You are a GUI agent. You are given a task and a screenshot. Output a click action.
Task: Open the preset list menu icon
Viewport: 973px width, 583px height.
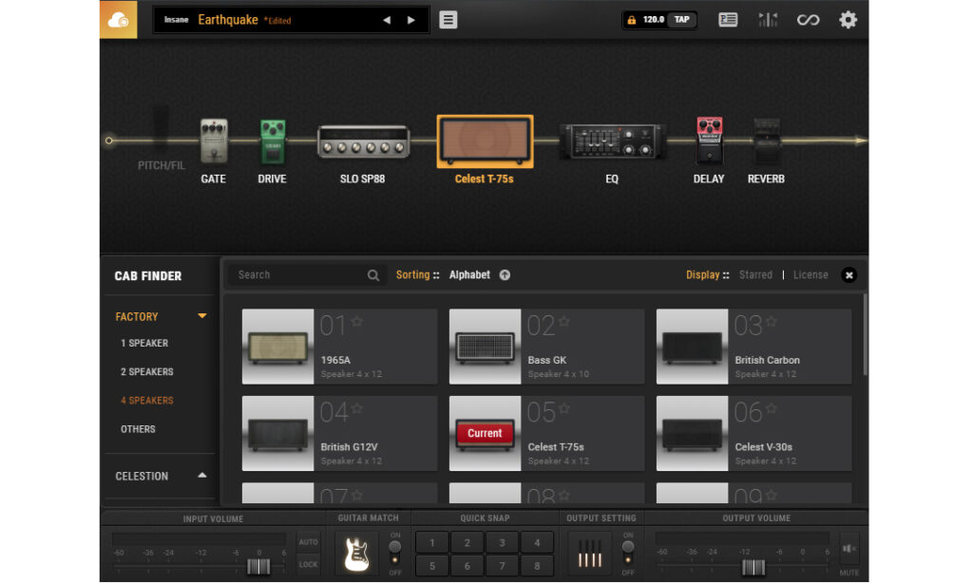(448, 20)
